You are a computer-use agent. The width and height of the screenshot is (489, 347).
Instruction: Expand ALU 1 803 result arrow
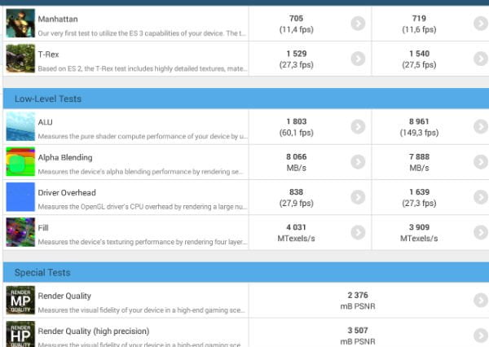point(358,126)
